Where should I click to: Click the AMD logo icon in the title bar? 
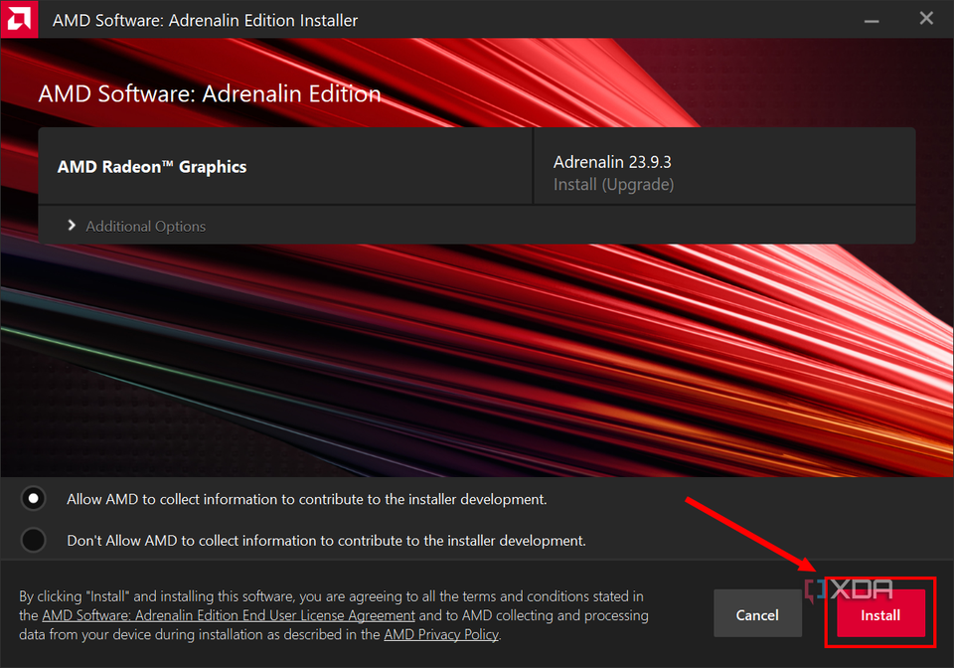pos(19,19)
